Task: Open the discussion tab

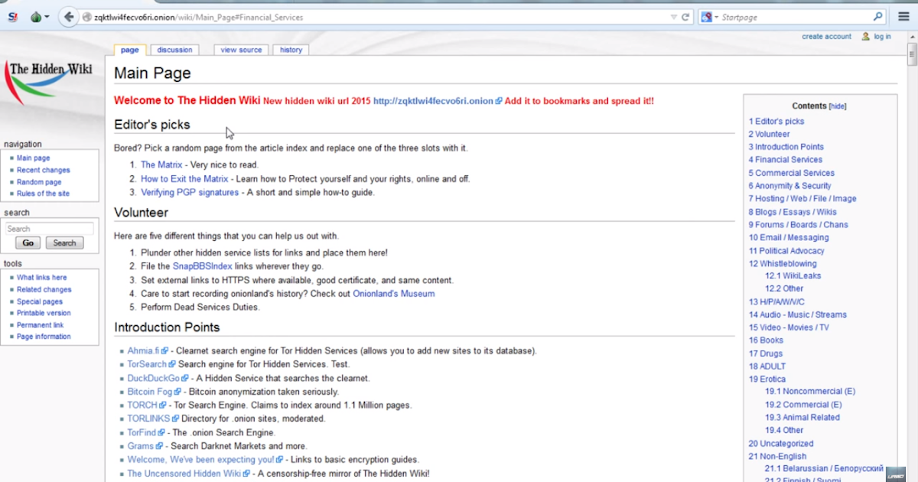Action: 175,50
